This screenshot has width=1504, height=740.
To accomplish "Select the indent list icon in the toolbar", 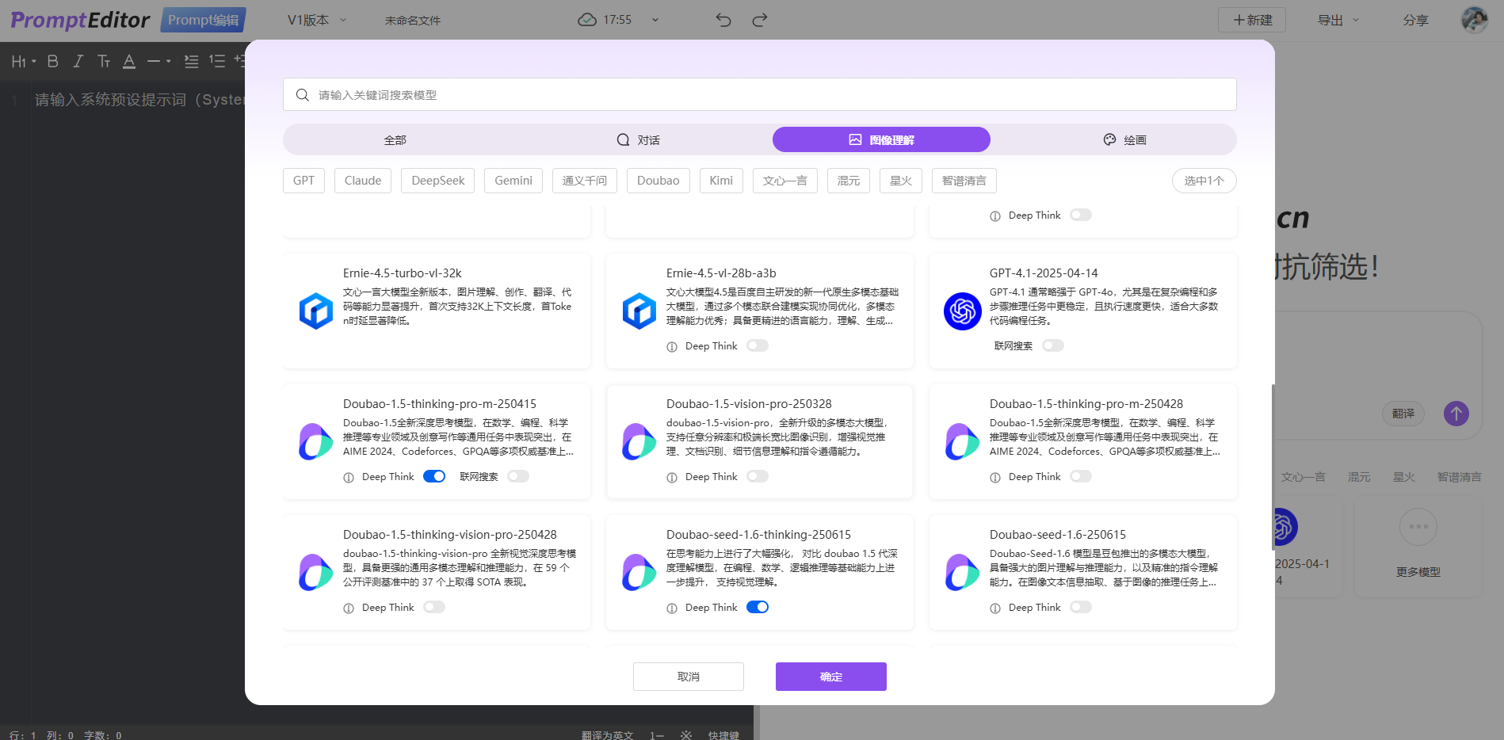I will [191, 61].
